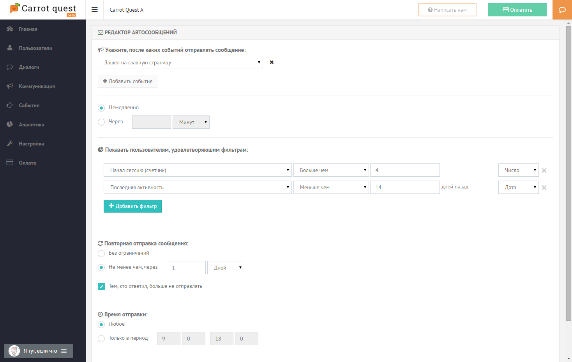Select the 'Через' delay radio button

101,122
